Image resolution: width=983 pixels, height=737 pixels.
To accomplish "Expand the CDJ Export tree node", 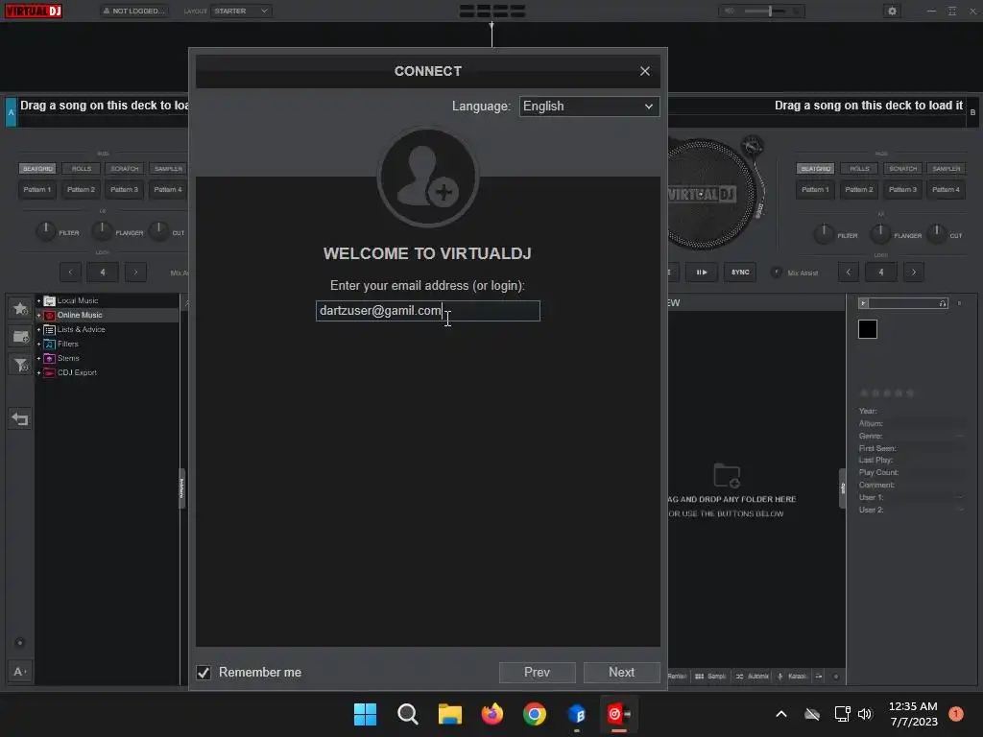I will [38, 373].
